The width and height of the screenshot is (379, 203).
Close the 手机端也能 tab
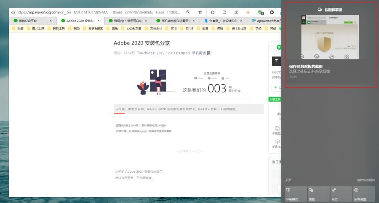click(194, 21)
